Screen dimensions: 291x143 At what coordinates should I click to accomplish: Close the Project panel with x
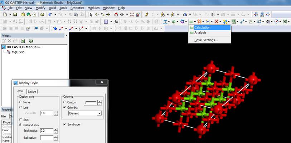(66, 35)
